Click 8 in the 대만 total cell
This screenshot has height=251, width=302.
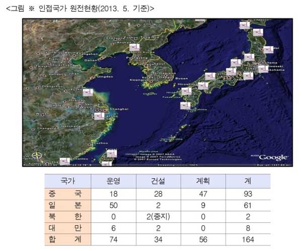coord(248,228)
